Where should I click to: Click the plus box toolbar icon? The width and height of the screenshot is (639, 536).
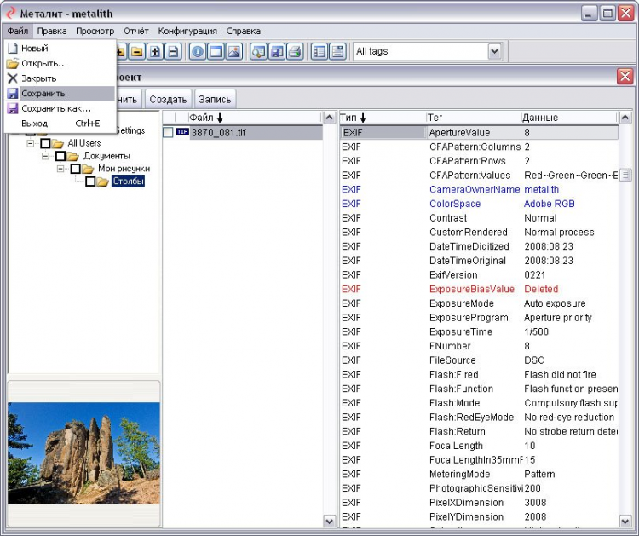tap(155, 52)
